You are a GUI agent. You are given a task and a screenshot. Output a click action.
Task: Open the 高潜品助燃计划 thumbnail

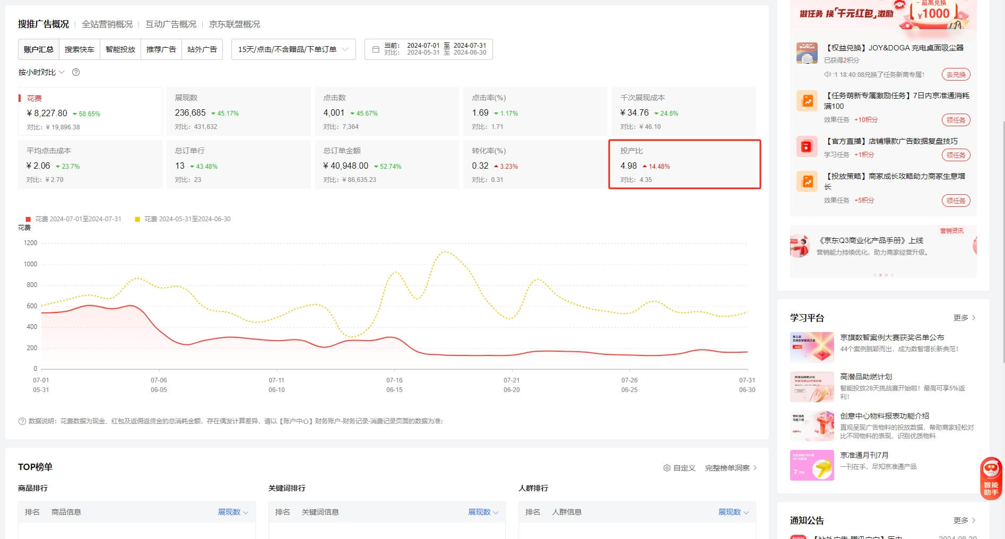click(812, 386)
